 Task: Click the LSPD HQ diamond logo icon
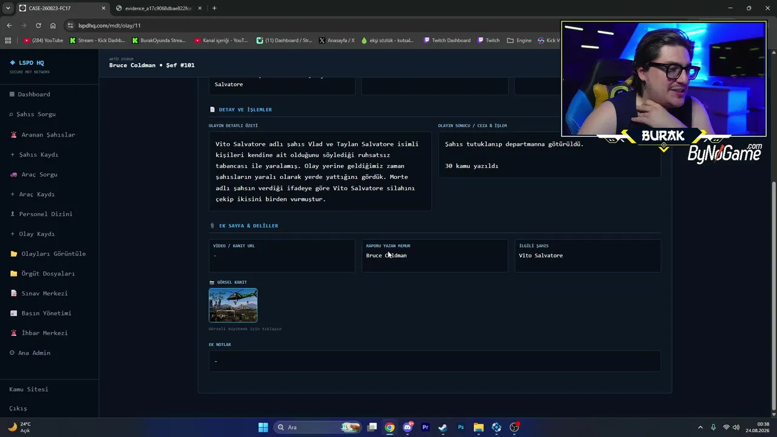click(x=12, y=63)
